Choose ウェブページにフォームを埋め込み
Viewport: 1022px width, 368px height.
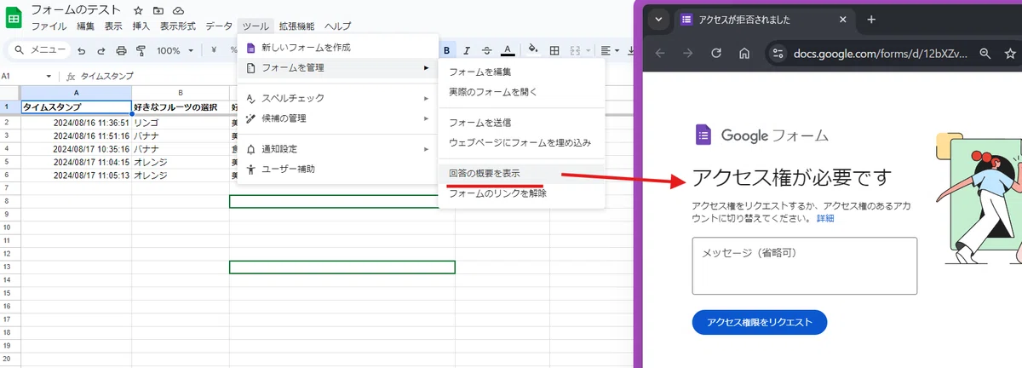pos(521,142)
